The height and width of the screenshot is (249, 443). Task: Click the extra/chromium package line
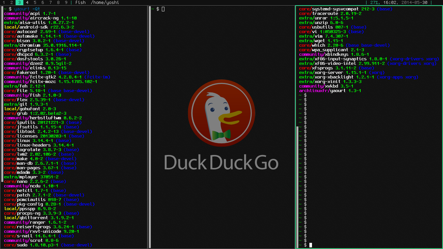point(43,45)
